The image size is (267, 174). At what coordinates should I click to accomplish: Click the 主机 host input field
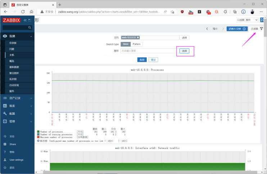pos(150,38)
